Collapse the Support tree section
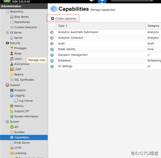 click(x=3, y=85)
